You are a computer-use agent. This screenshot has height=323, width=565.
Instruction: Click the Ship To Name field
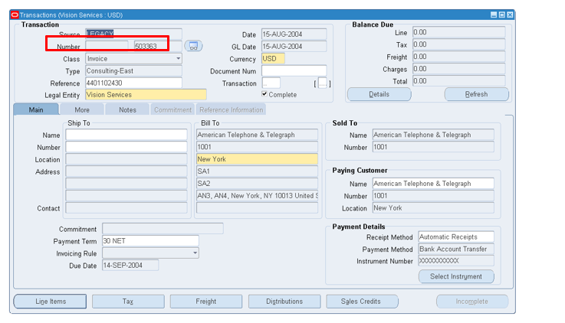tap(126, 135)
